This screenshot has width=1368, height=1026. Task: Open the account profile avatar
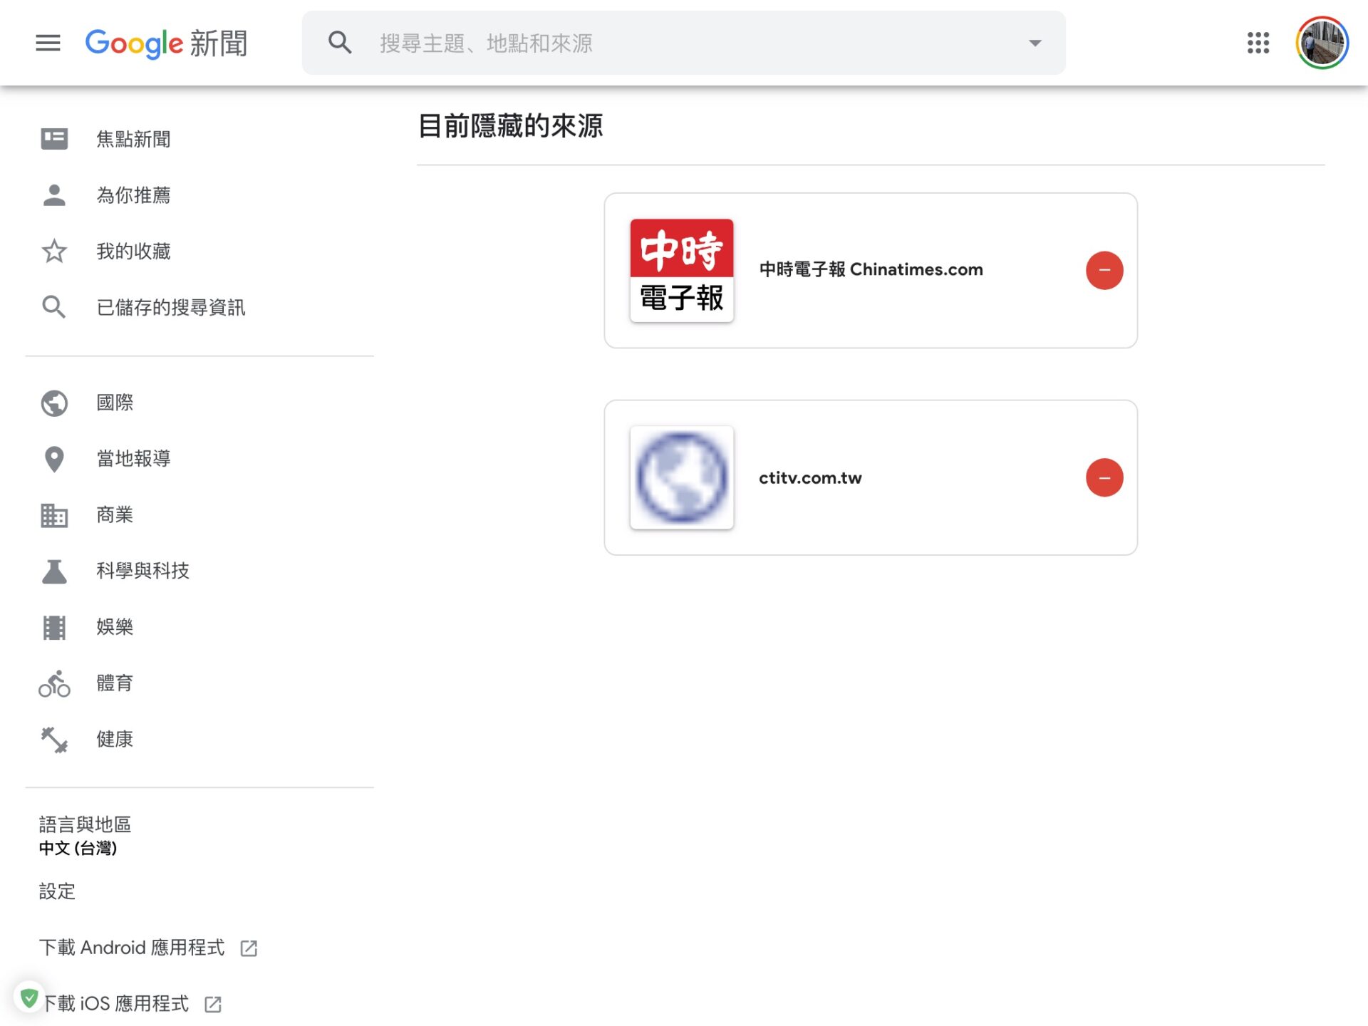point(1322,43)
